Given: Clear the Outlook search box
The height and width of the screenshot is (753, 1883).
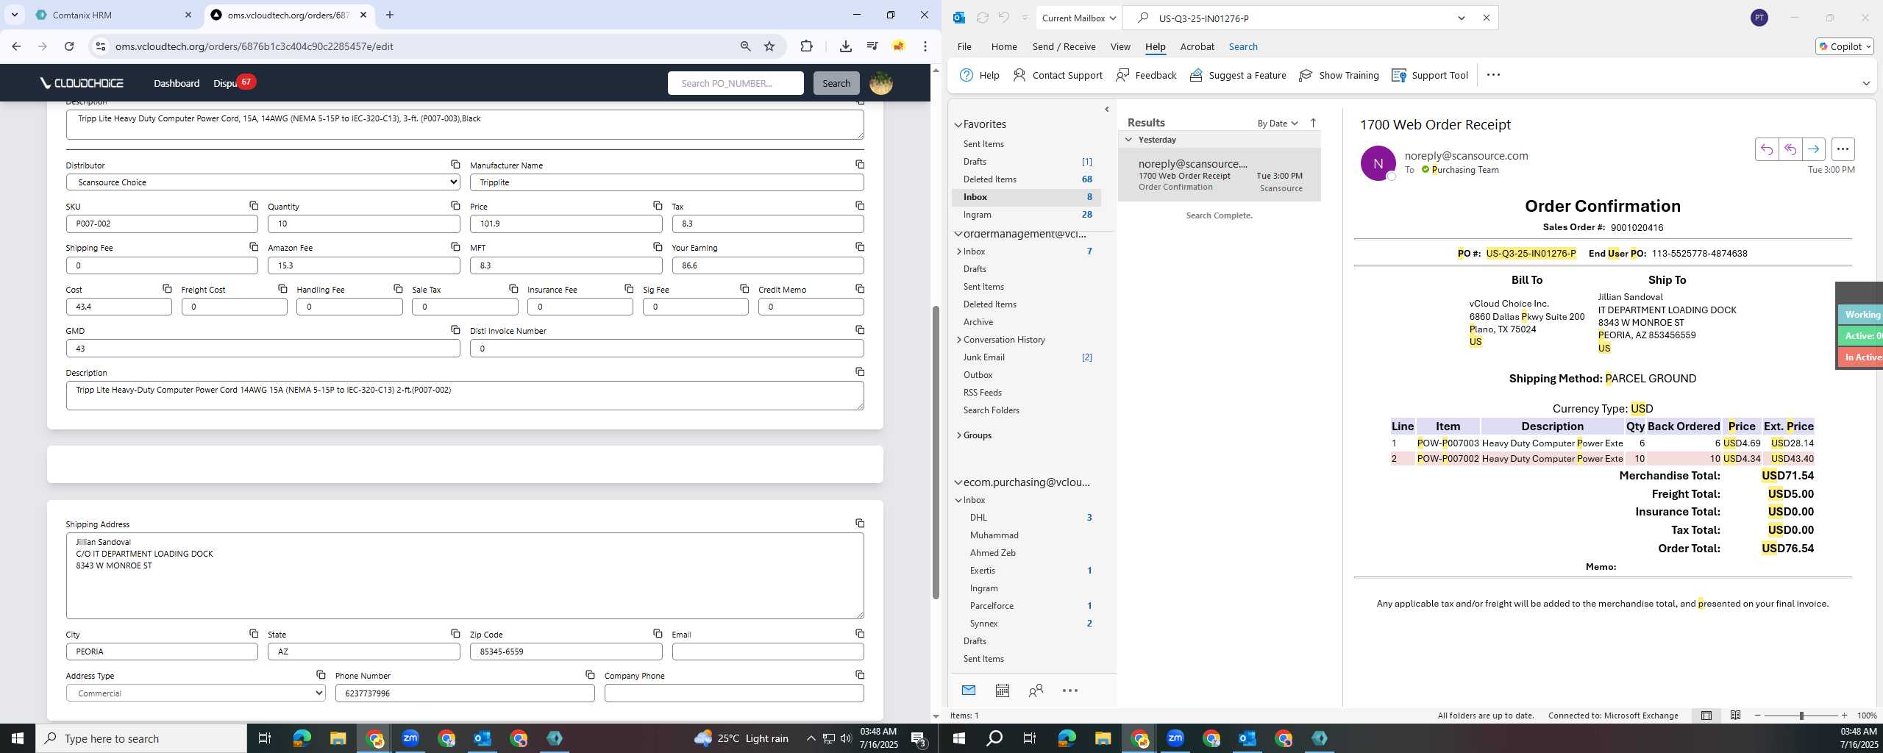Looking at the screenshot, I should click(x=1486, y=18).
